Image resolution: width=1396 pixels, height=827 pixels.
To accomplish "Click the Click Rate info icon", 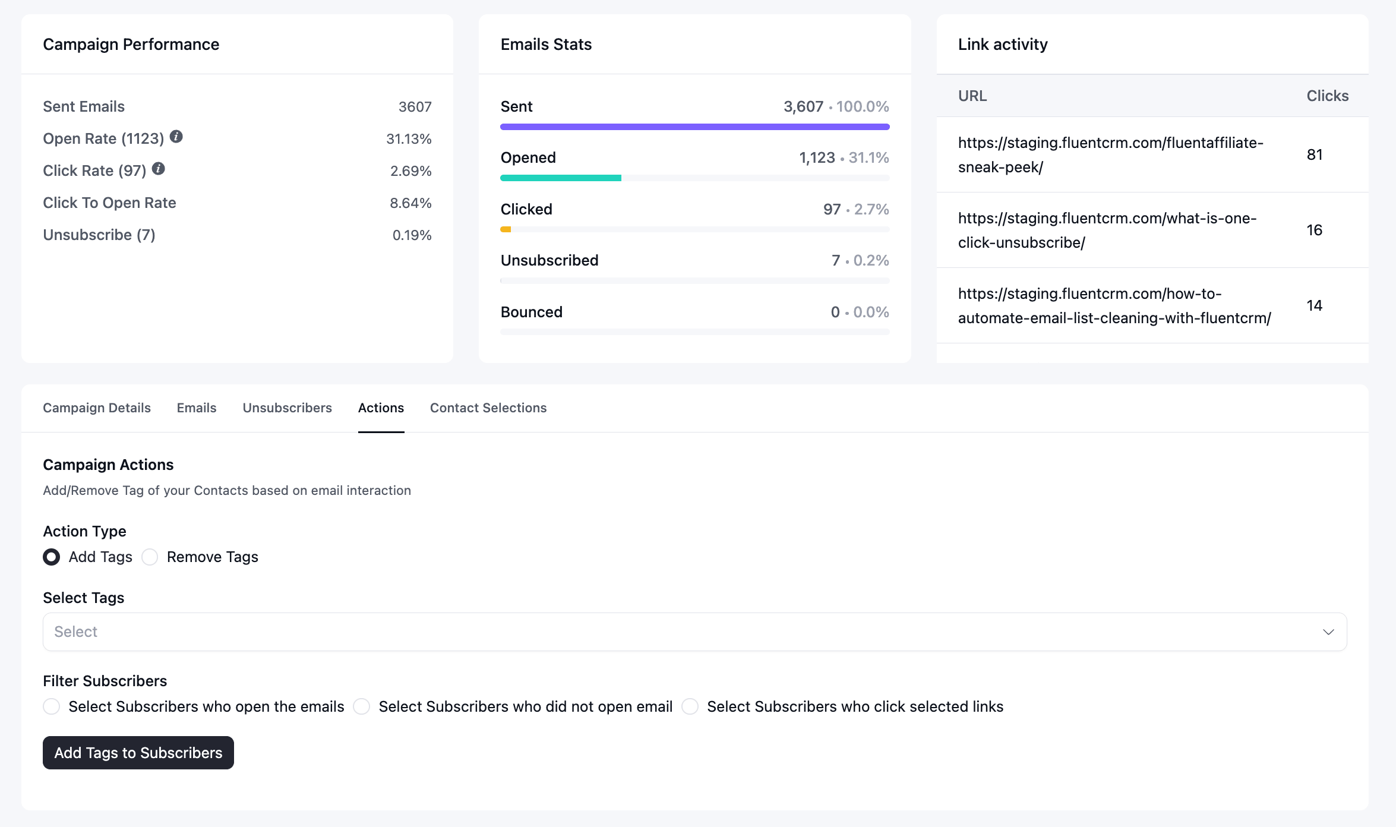I will coord(159,169).
